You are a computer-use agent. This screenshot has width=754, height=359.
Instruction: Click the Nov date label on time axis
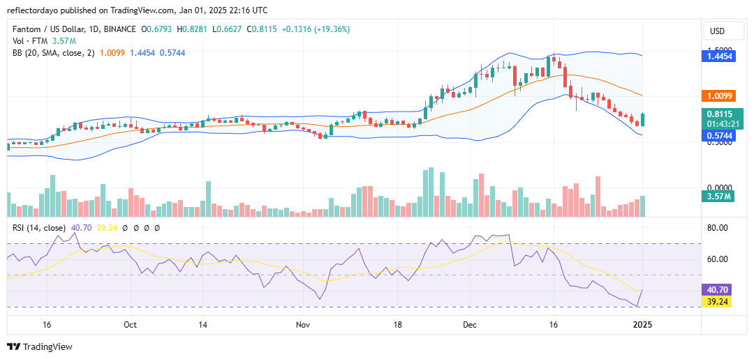click(303, 324)
